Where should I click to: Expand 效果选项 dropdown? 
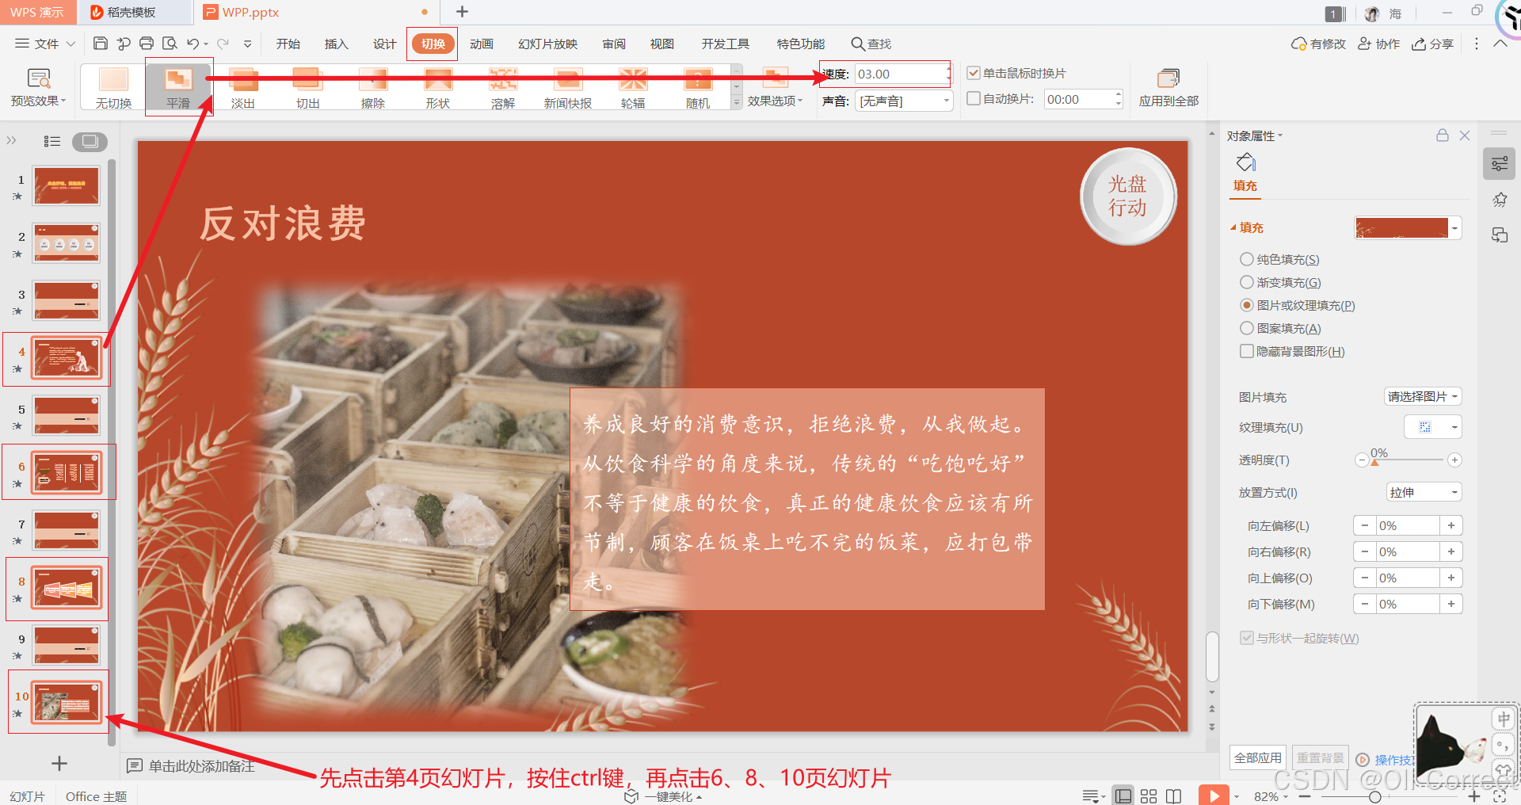pos(775,101)
